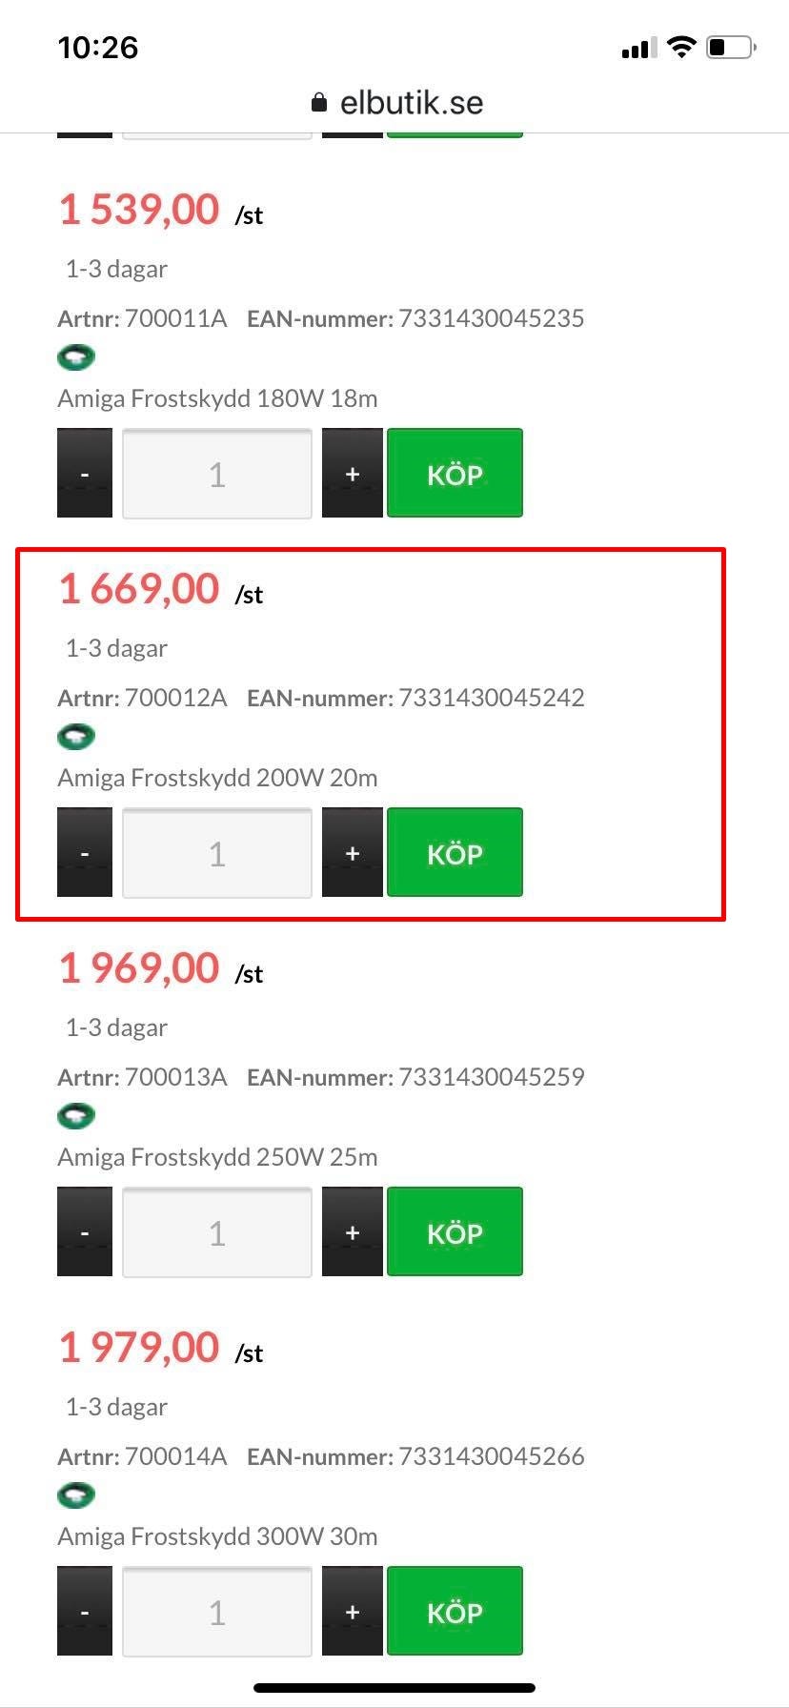
Task: Tap the lock icon beside elbutik.se
Action: click(319, 103)
